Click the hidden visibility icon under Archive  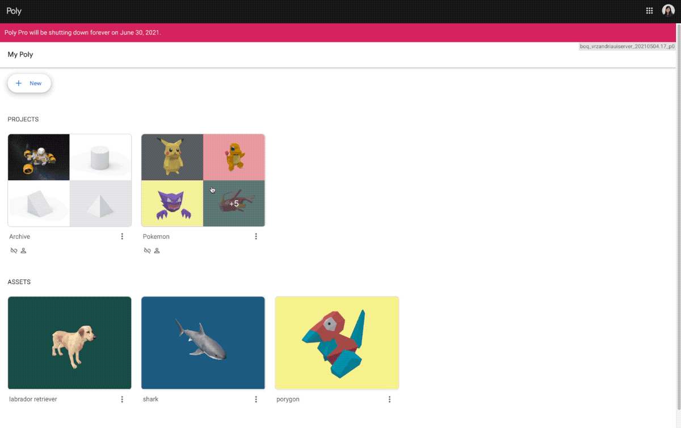pos(14,251)
